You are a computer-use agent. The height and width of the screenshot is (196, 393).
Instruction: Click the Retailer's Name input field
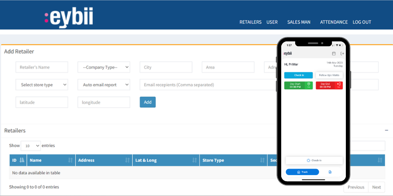click(x=42, y=67)
